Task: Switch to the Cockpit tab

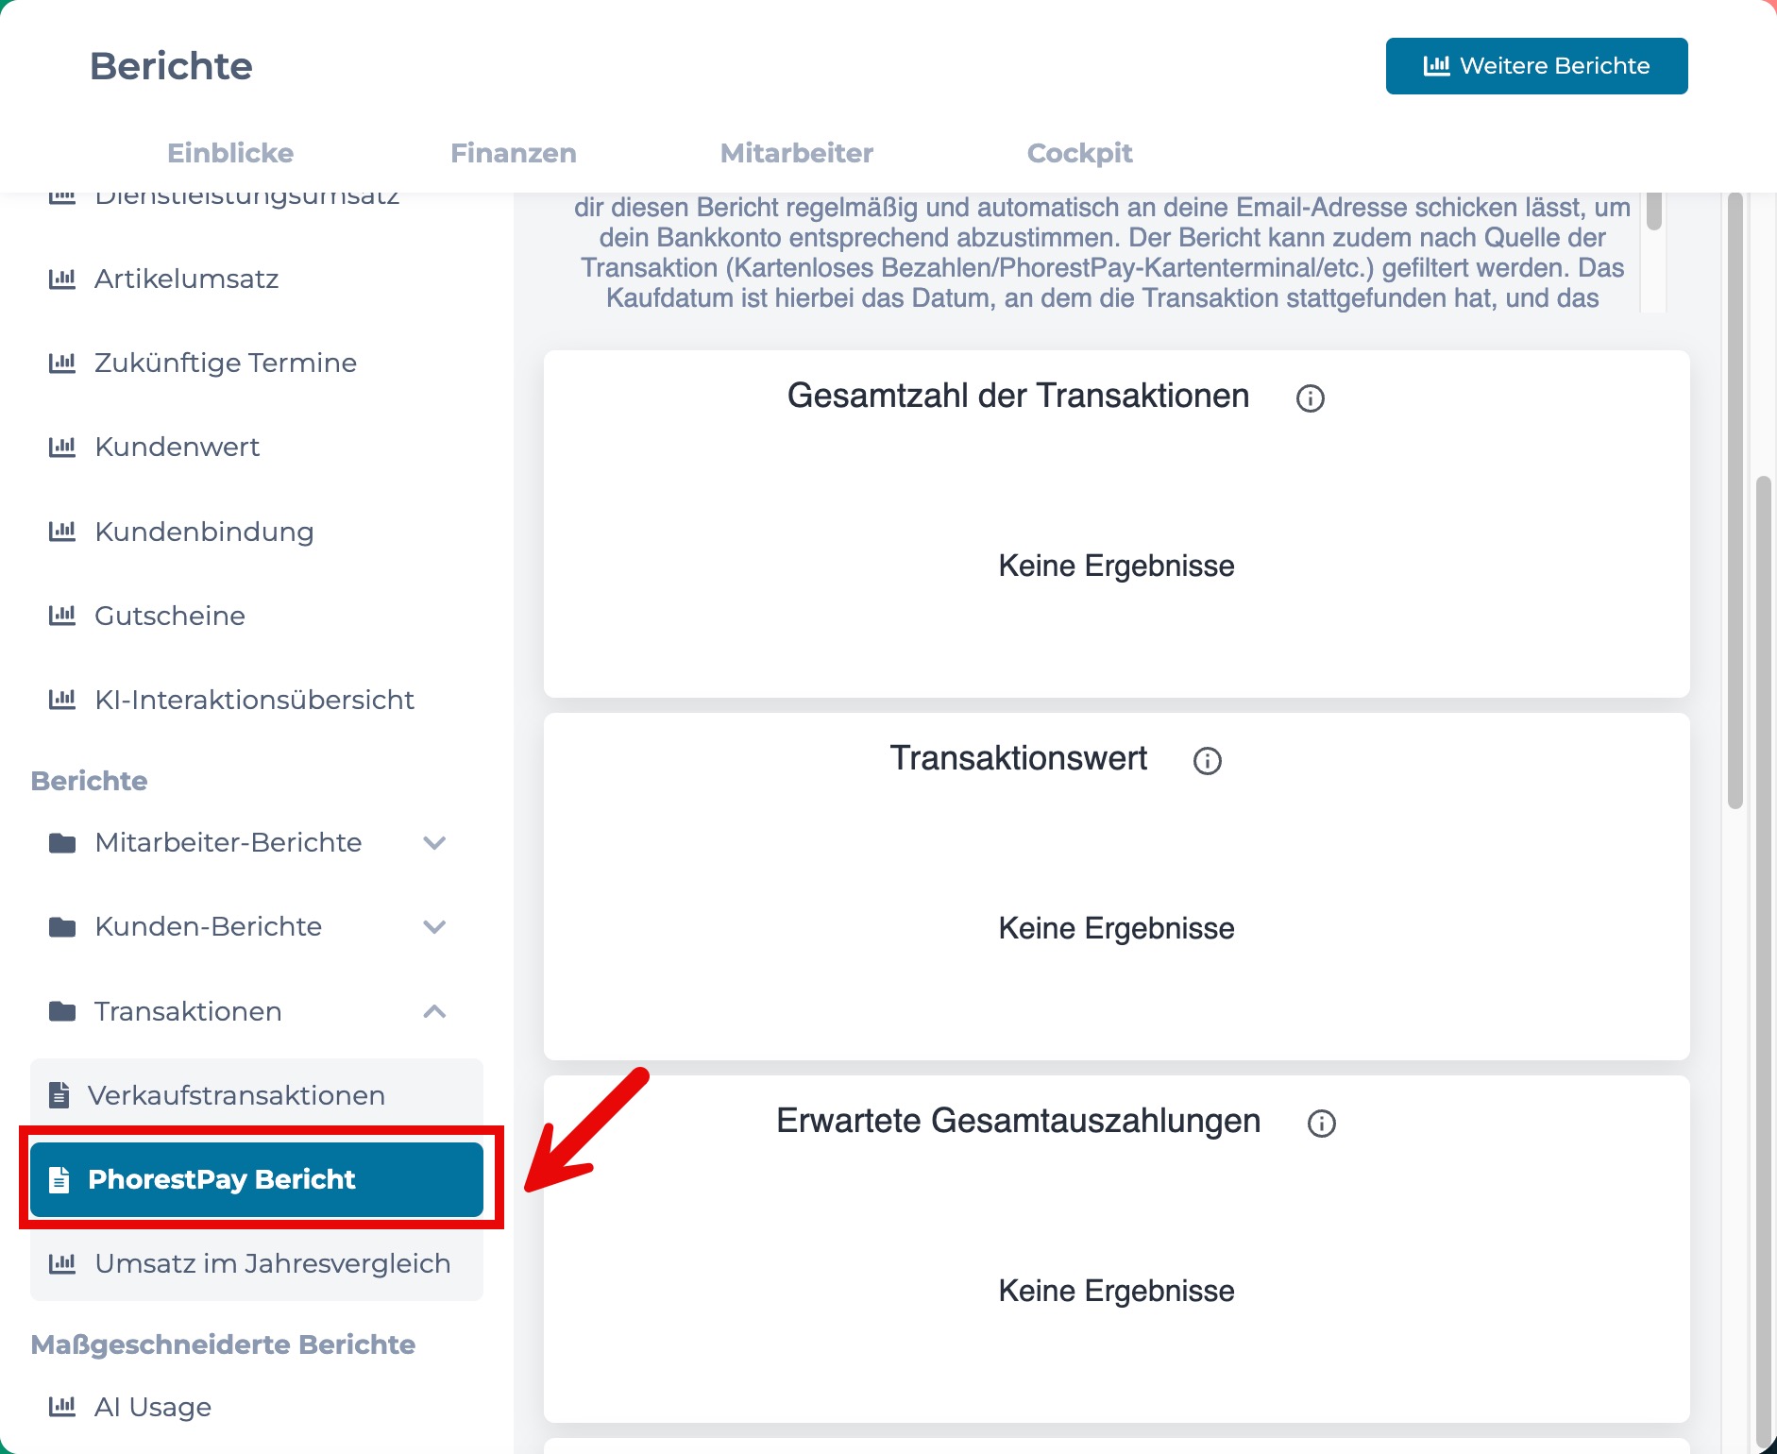Action: coord(1079,153)
